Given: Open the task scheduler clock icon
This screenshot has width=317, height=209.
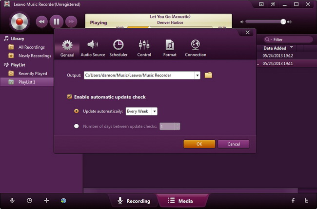Looking at the screenshot, I should pyautogui.click(x=29, y=201).
